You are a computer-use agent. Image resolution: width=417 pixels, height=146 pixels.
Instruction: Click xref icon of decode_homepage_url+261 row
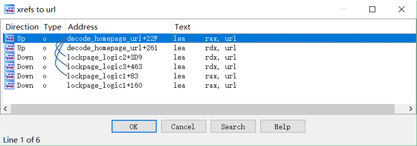click(10, 48)
